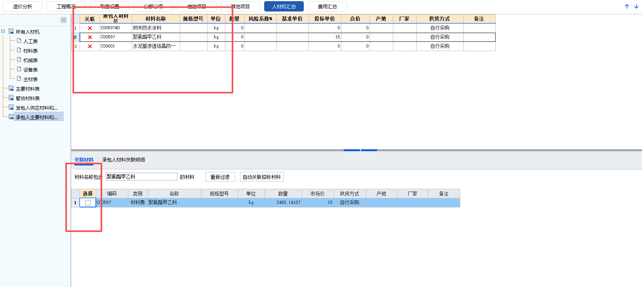Click the 基准单价 column header
This screenshot has height=287, width=642.
pyautogui.click(x=292, y=19)
